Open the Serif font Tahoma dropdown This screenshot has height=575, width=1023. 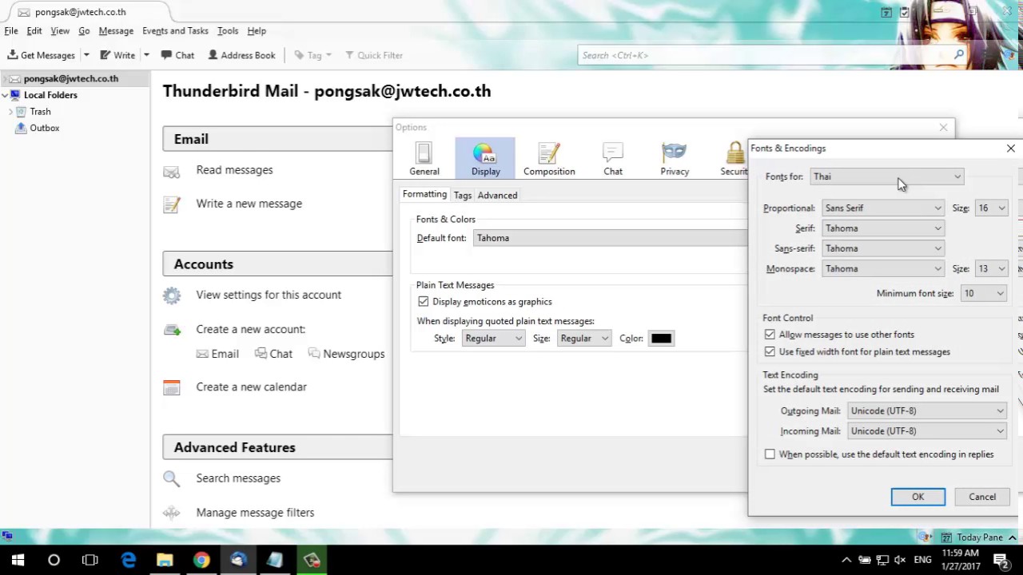click(882, 228)
